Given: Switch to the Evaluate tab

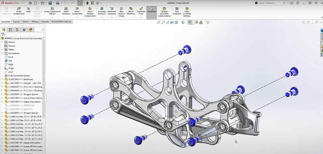Looking at the screenshot, I should click(45, 22).
